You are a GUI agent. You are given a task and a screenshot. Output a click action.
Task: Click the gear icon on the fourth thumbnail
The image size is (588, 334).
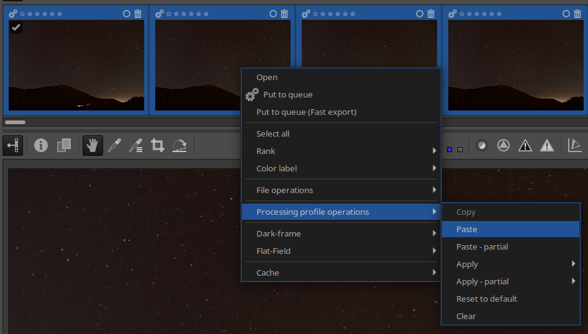click(453, 14)
